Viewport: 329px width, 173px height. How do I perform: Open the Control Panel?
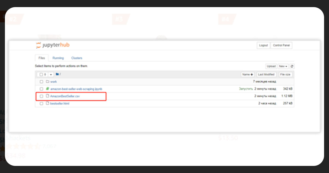(x=281, y=45)
